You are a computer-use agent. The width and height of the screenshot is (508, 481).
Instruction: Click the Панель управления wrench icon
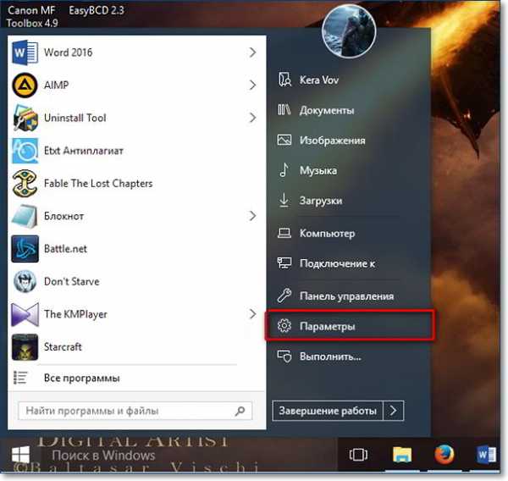point(284,296)
